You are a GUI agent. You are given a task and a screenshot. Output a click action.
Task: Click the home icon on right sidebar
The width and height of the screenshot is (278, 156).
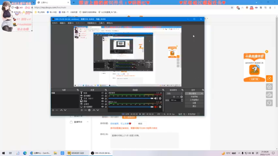(x=269, y=87)
